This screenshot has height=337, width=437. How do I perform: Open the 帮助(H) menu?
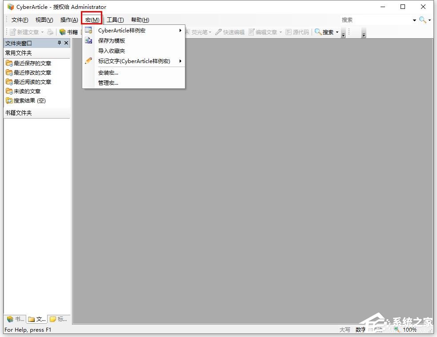tap(140, 20)
